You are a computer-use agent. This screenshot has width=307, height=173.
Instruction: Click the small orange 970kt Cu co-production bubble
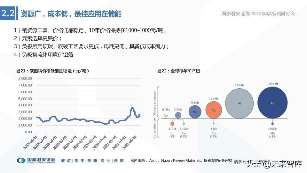[x=172, y=124]
